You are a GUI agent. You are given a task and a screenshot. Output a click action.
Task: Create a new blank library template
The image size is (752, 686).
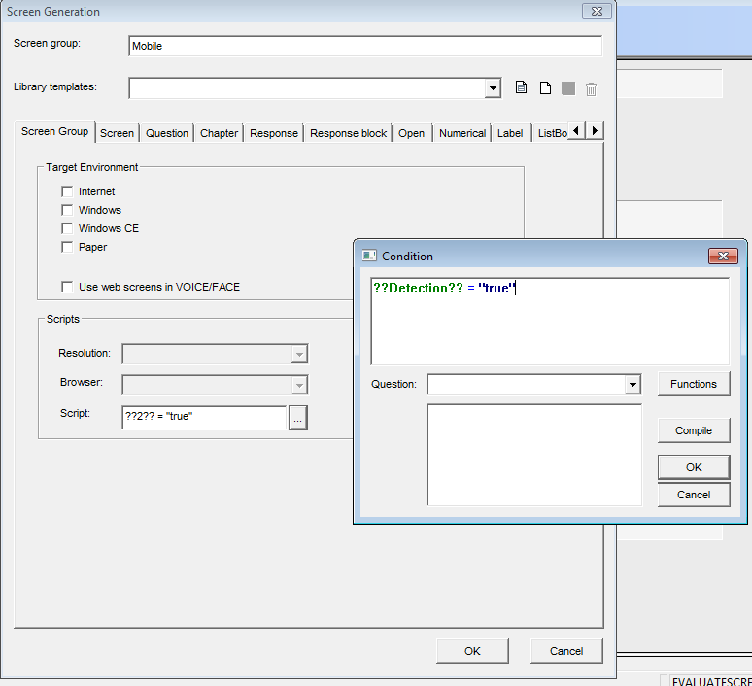pos(545,88)
